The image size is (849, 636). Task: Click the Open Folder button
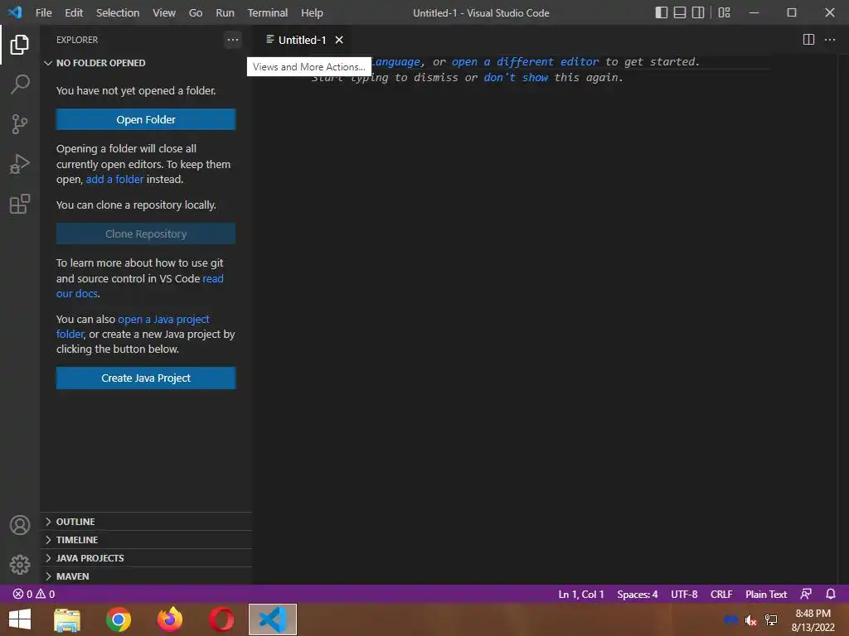click(146, 119)
